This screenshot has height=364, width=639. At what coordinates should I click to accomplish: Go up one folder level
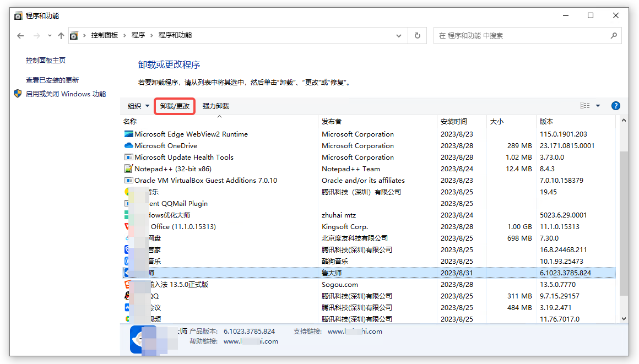pyautogui.click(x=61, y=36)
